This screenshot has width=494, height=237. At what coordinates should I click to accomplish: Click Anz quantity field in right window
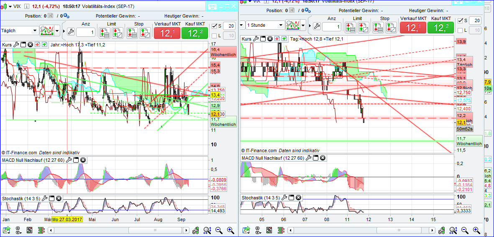click(x=332, y=27)
